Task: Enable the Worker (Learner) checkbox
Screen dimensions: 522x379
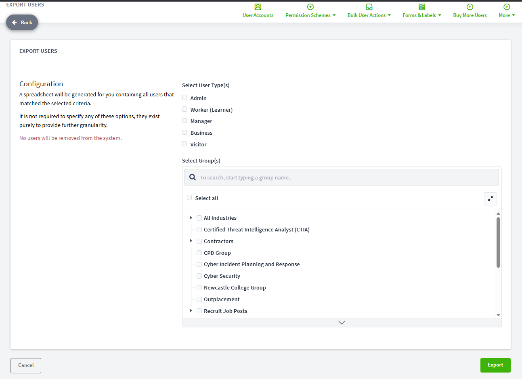Action: (x=184, y=109)
